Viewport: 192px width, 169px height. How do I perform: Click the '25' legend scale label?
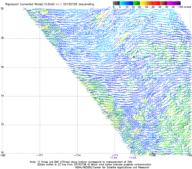point(147,7)
